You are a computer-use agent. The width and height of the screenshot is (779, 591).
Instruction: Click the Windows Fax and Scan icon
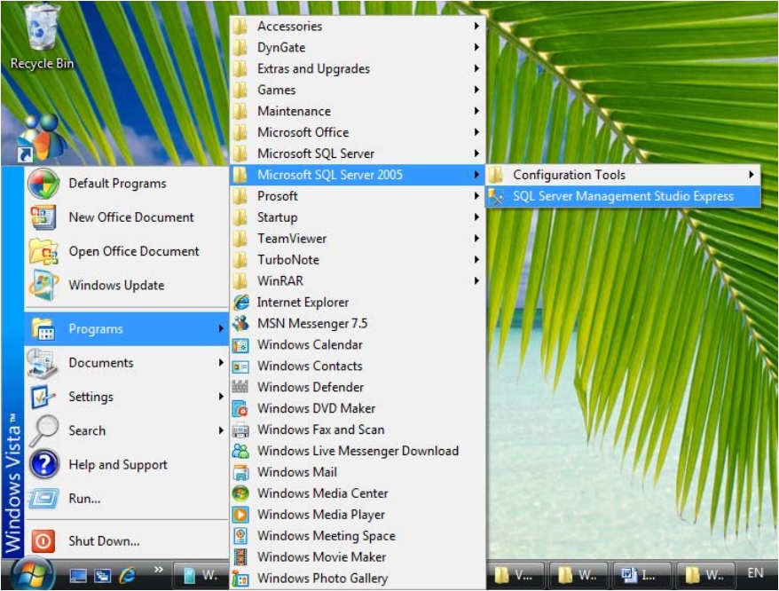coord(241,430)
